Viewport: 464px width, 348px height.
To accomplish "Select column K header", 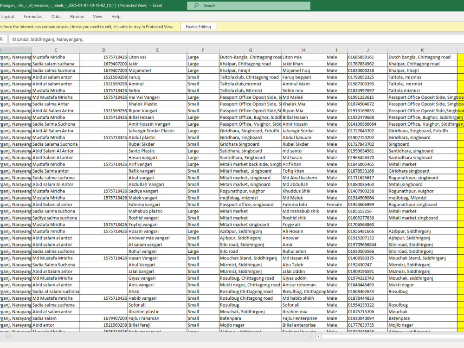I will [x=422, y=50].
